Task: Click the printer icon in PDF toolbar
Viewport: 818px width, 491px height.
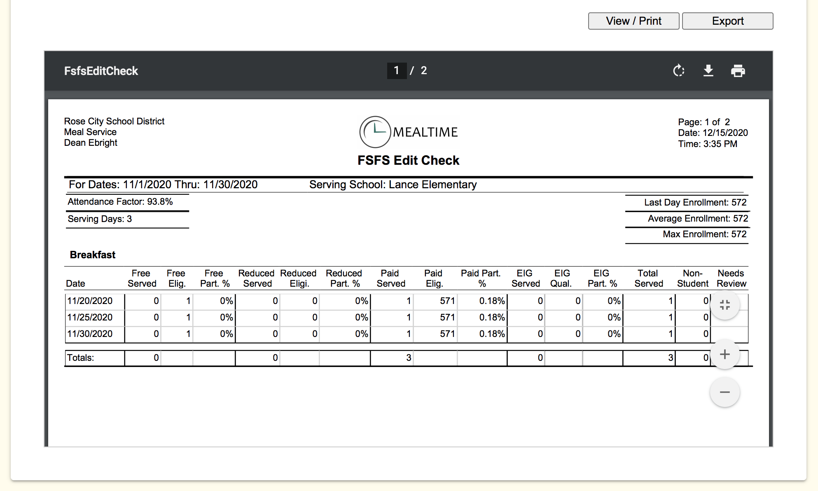Action: click(x=738, y=71)
